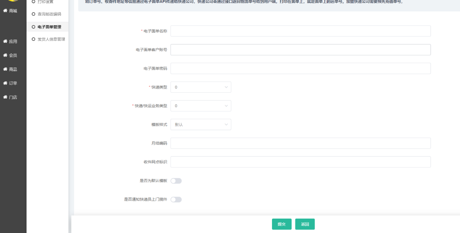
Task: Toggle the 是否为默认模板 switch
Action: point(176,181)
